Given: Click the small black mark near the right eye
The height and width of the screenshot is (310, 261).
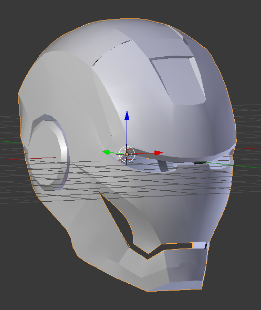Looking at the screenshot, I should pos(200,163).
